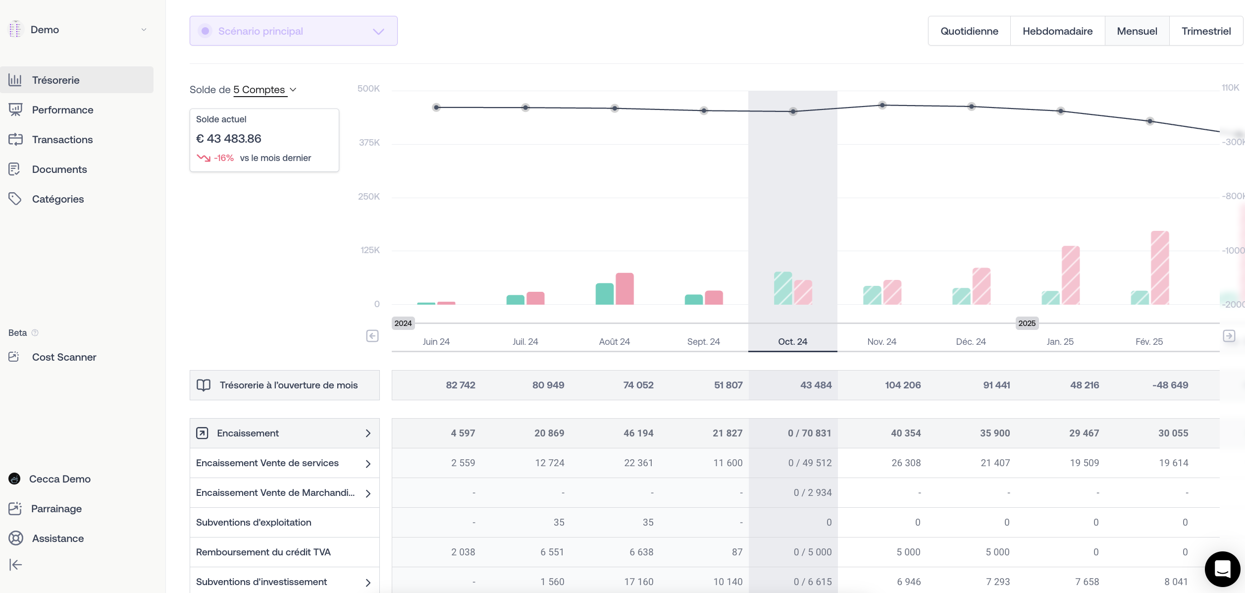This screenshot has height=593, width=1245.
Task: Expand the Encaissement row
Action: [x=367, y=433]
